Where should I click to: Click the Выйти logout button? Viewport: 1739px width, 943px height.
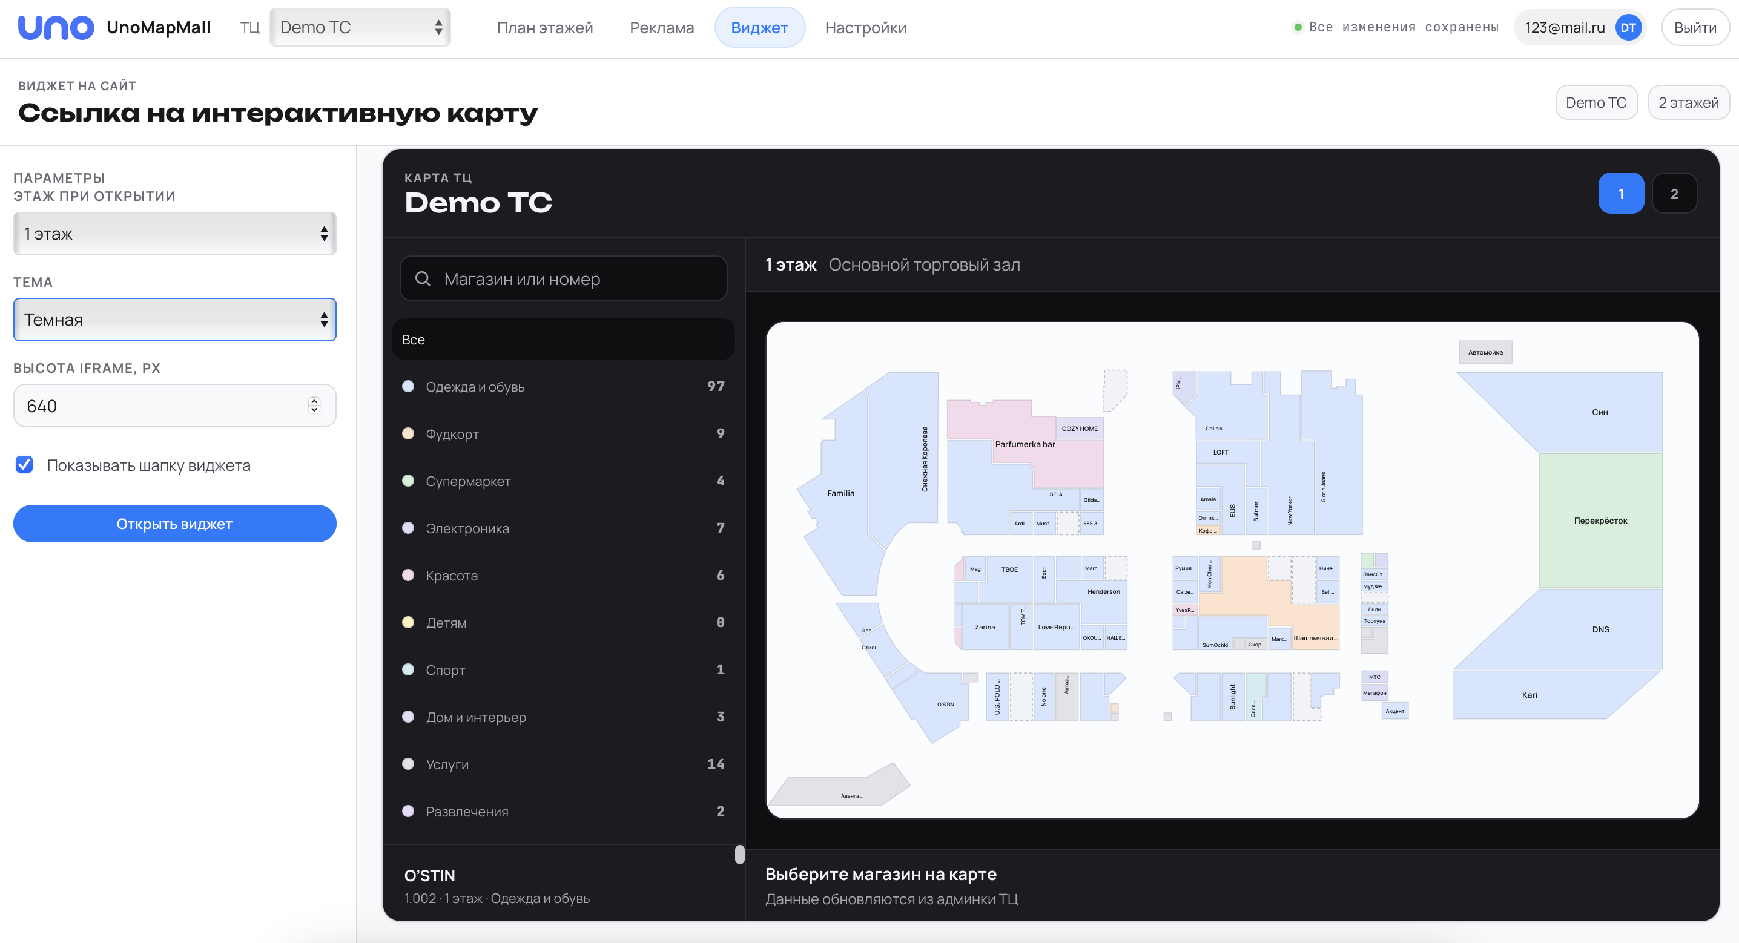1695,28
